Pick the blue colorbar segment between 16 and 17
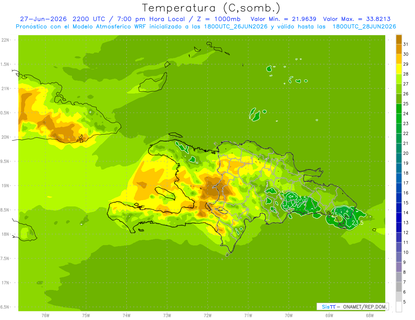This screenshot has height=320, width=415. click(x=399, y=187)
